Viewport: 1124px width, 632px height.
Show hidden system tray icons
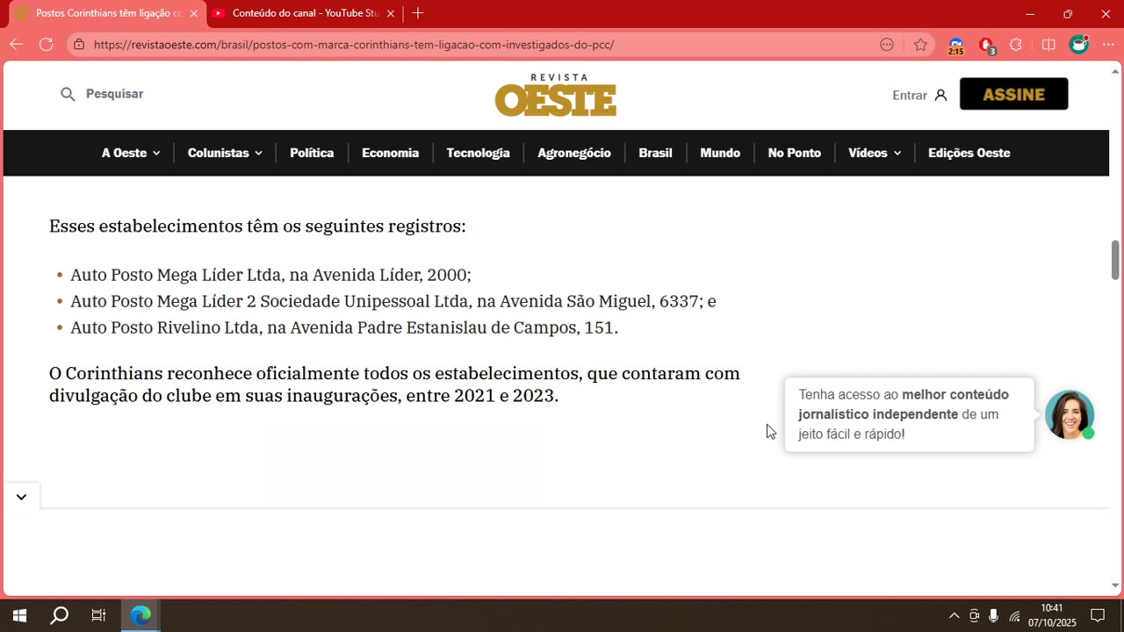[x=955, y=615]
